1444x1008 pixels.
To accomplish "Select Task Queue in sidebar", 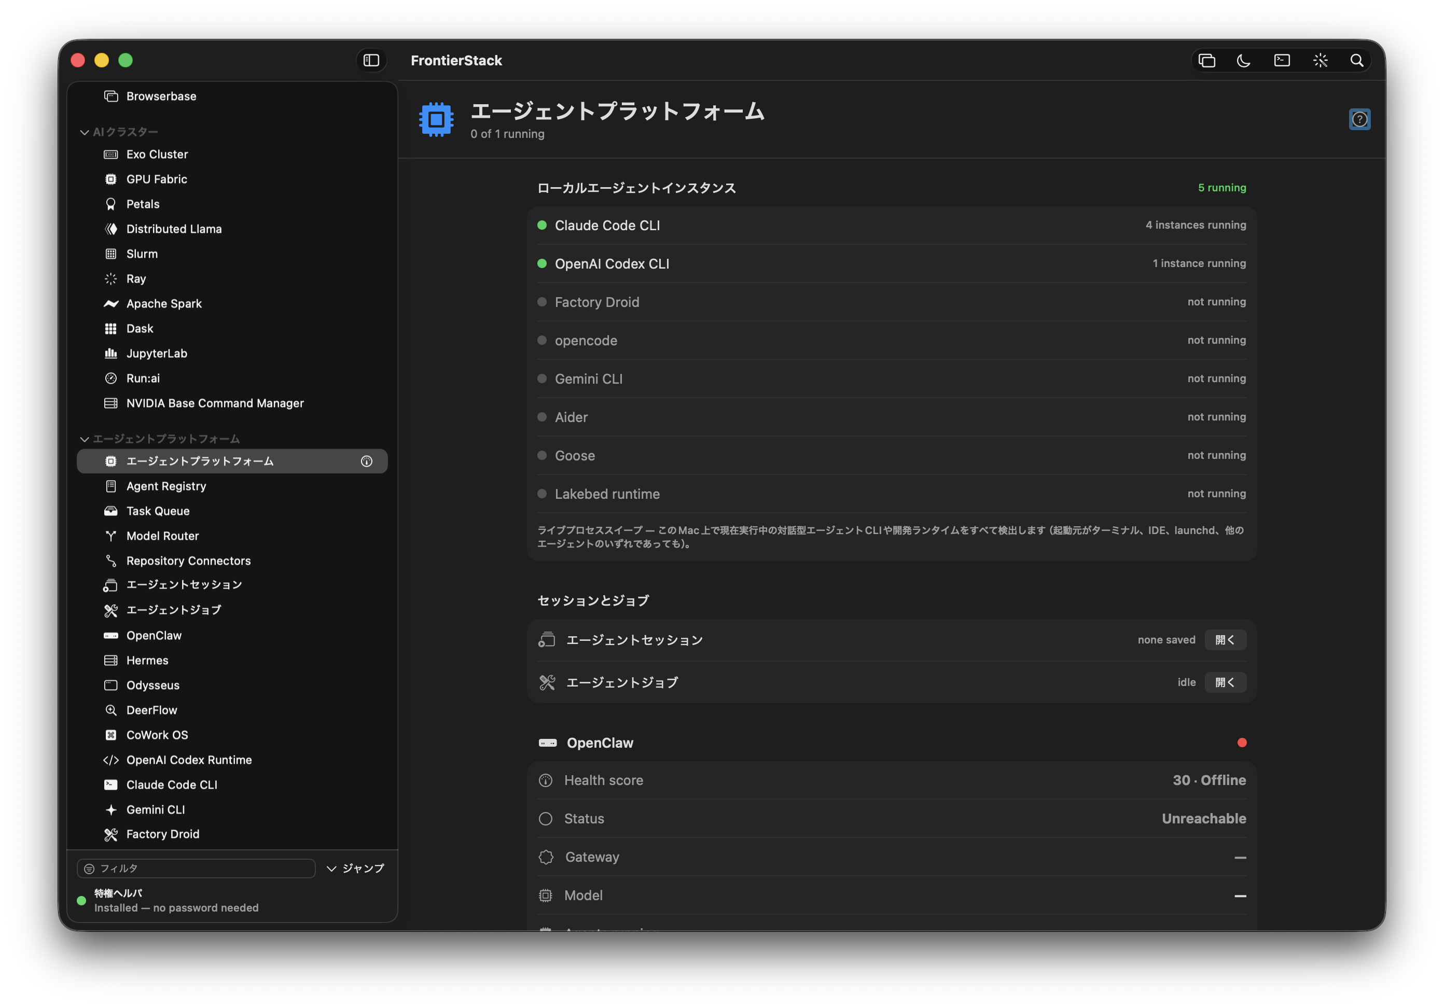I will pyautogui.click(x=232, y=511).
